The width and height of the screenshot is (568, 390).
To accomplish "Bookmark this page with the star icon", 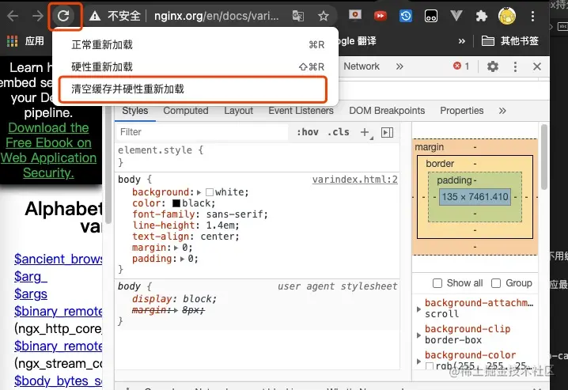I will click(x=323, y=16).
